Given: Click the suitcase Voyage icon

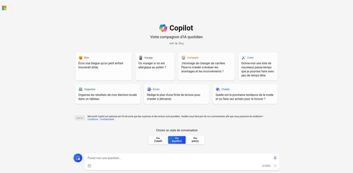Looking at the screenshot, I should point(141,58).
